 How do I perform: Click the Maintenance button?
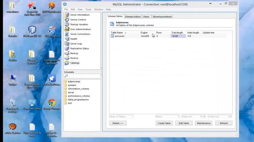coord(204,123)
